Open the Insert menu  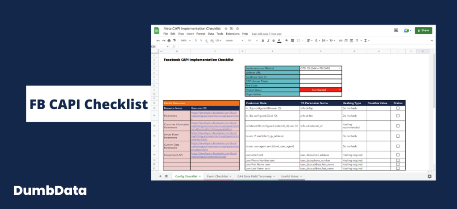click(x=190, y=34)
